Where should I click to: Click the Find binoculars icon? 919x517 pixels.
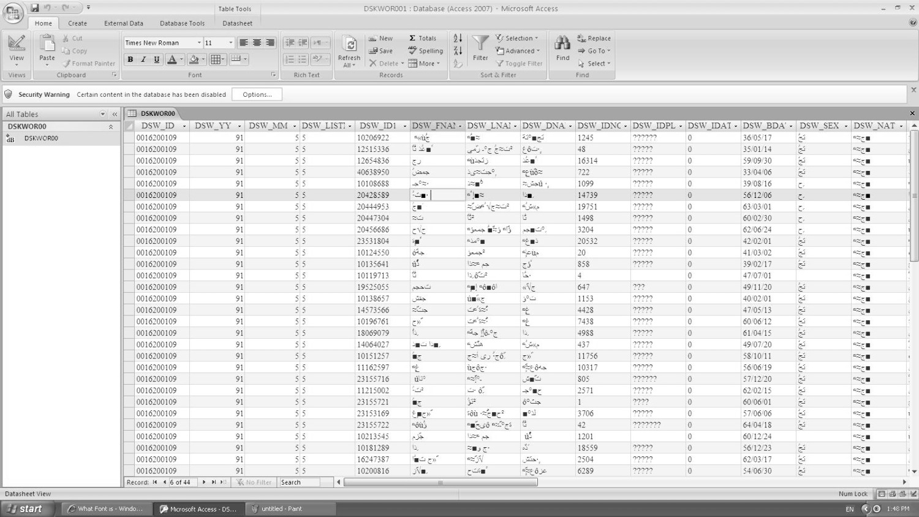[x=562, y=43]
